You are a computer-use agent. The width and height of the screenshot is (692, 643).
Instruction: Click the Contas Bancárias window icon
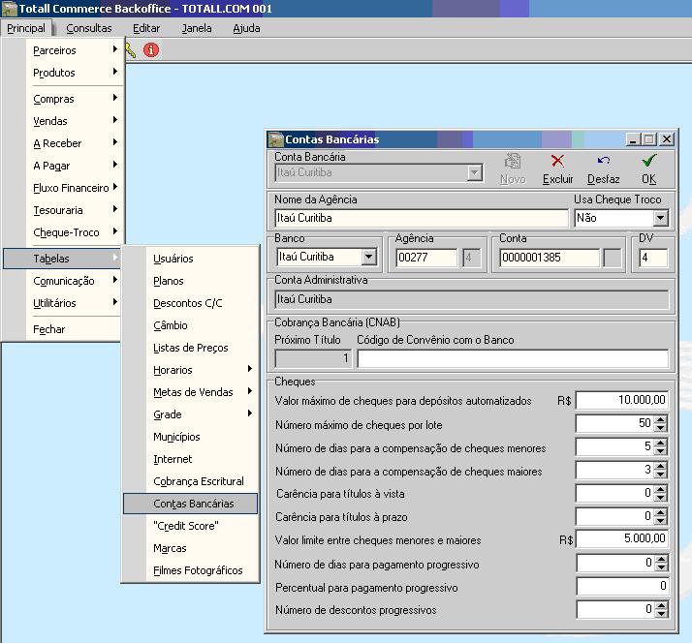(x=275, y=139)
